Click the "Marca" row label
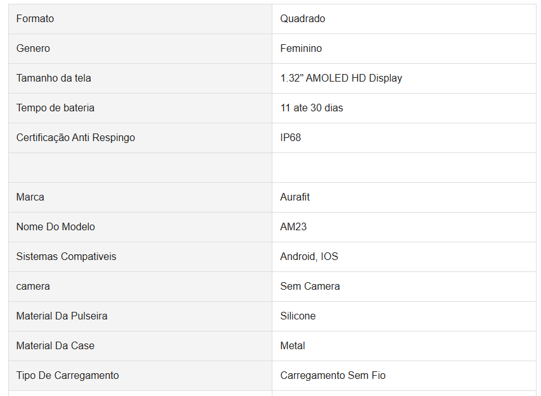The width and height of the screenshot is (541, 396). 30,197
